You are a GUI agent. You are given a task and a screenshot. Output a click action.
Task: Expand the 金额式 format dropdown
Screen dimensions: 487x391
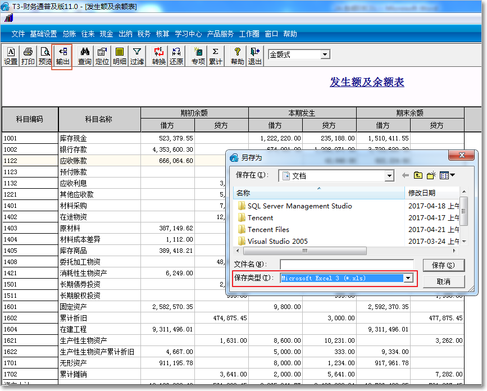click(325, 54)
